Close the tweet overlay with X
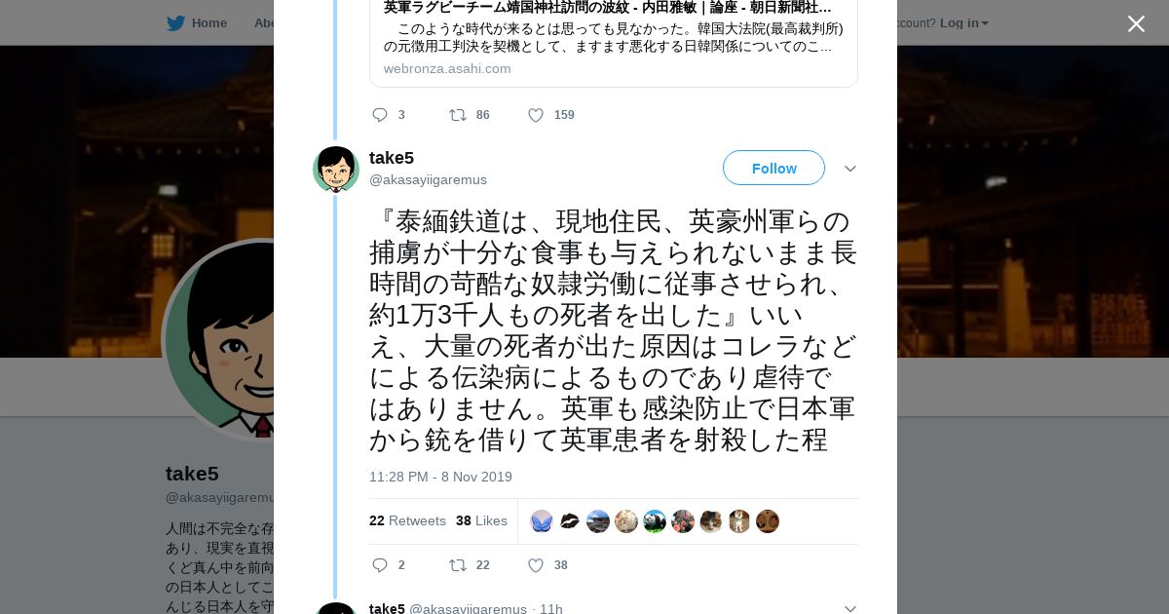The height and width of the screenshot is (614, 1169). click(1136, 23)
